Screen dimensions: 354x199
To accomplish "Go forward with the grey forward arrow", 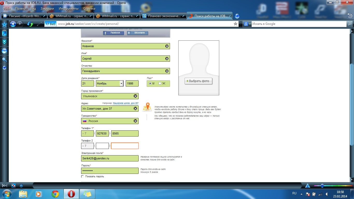I will [20, 24].
